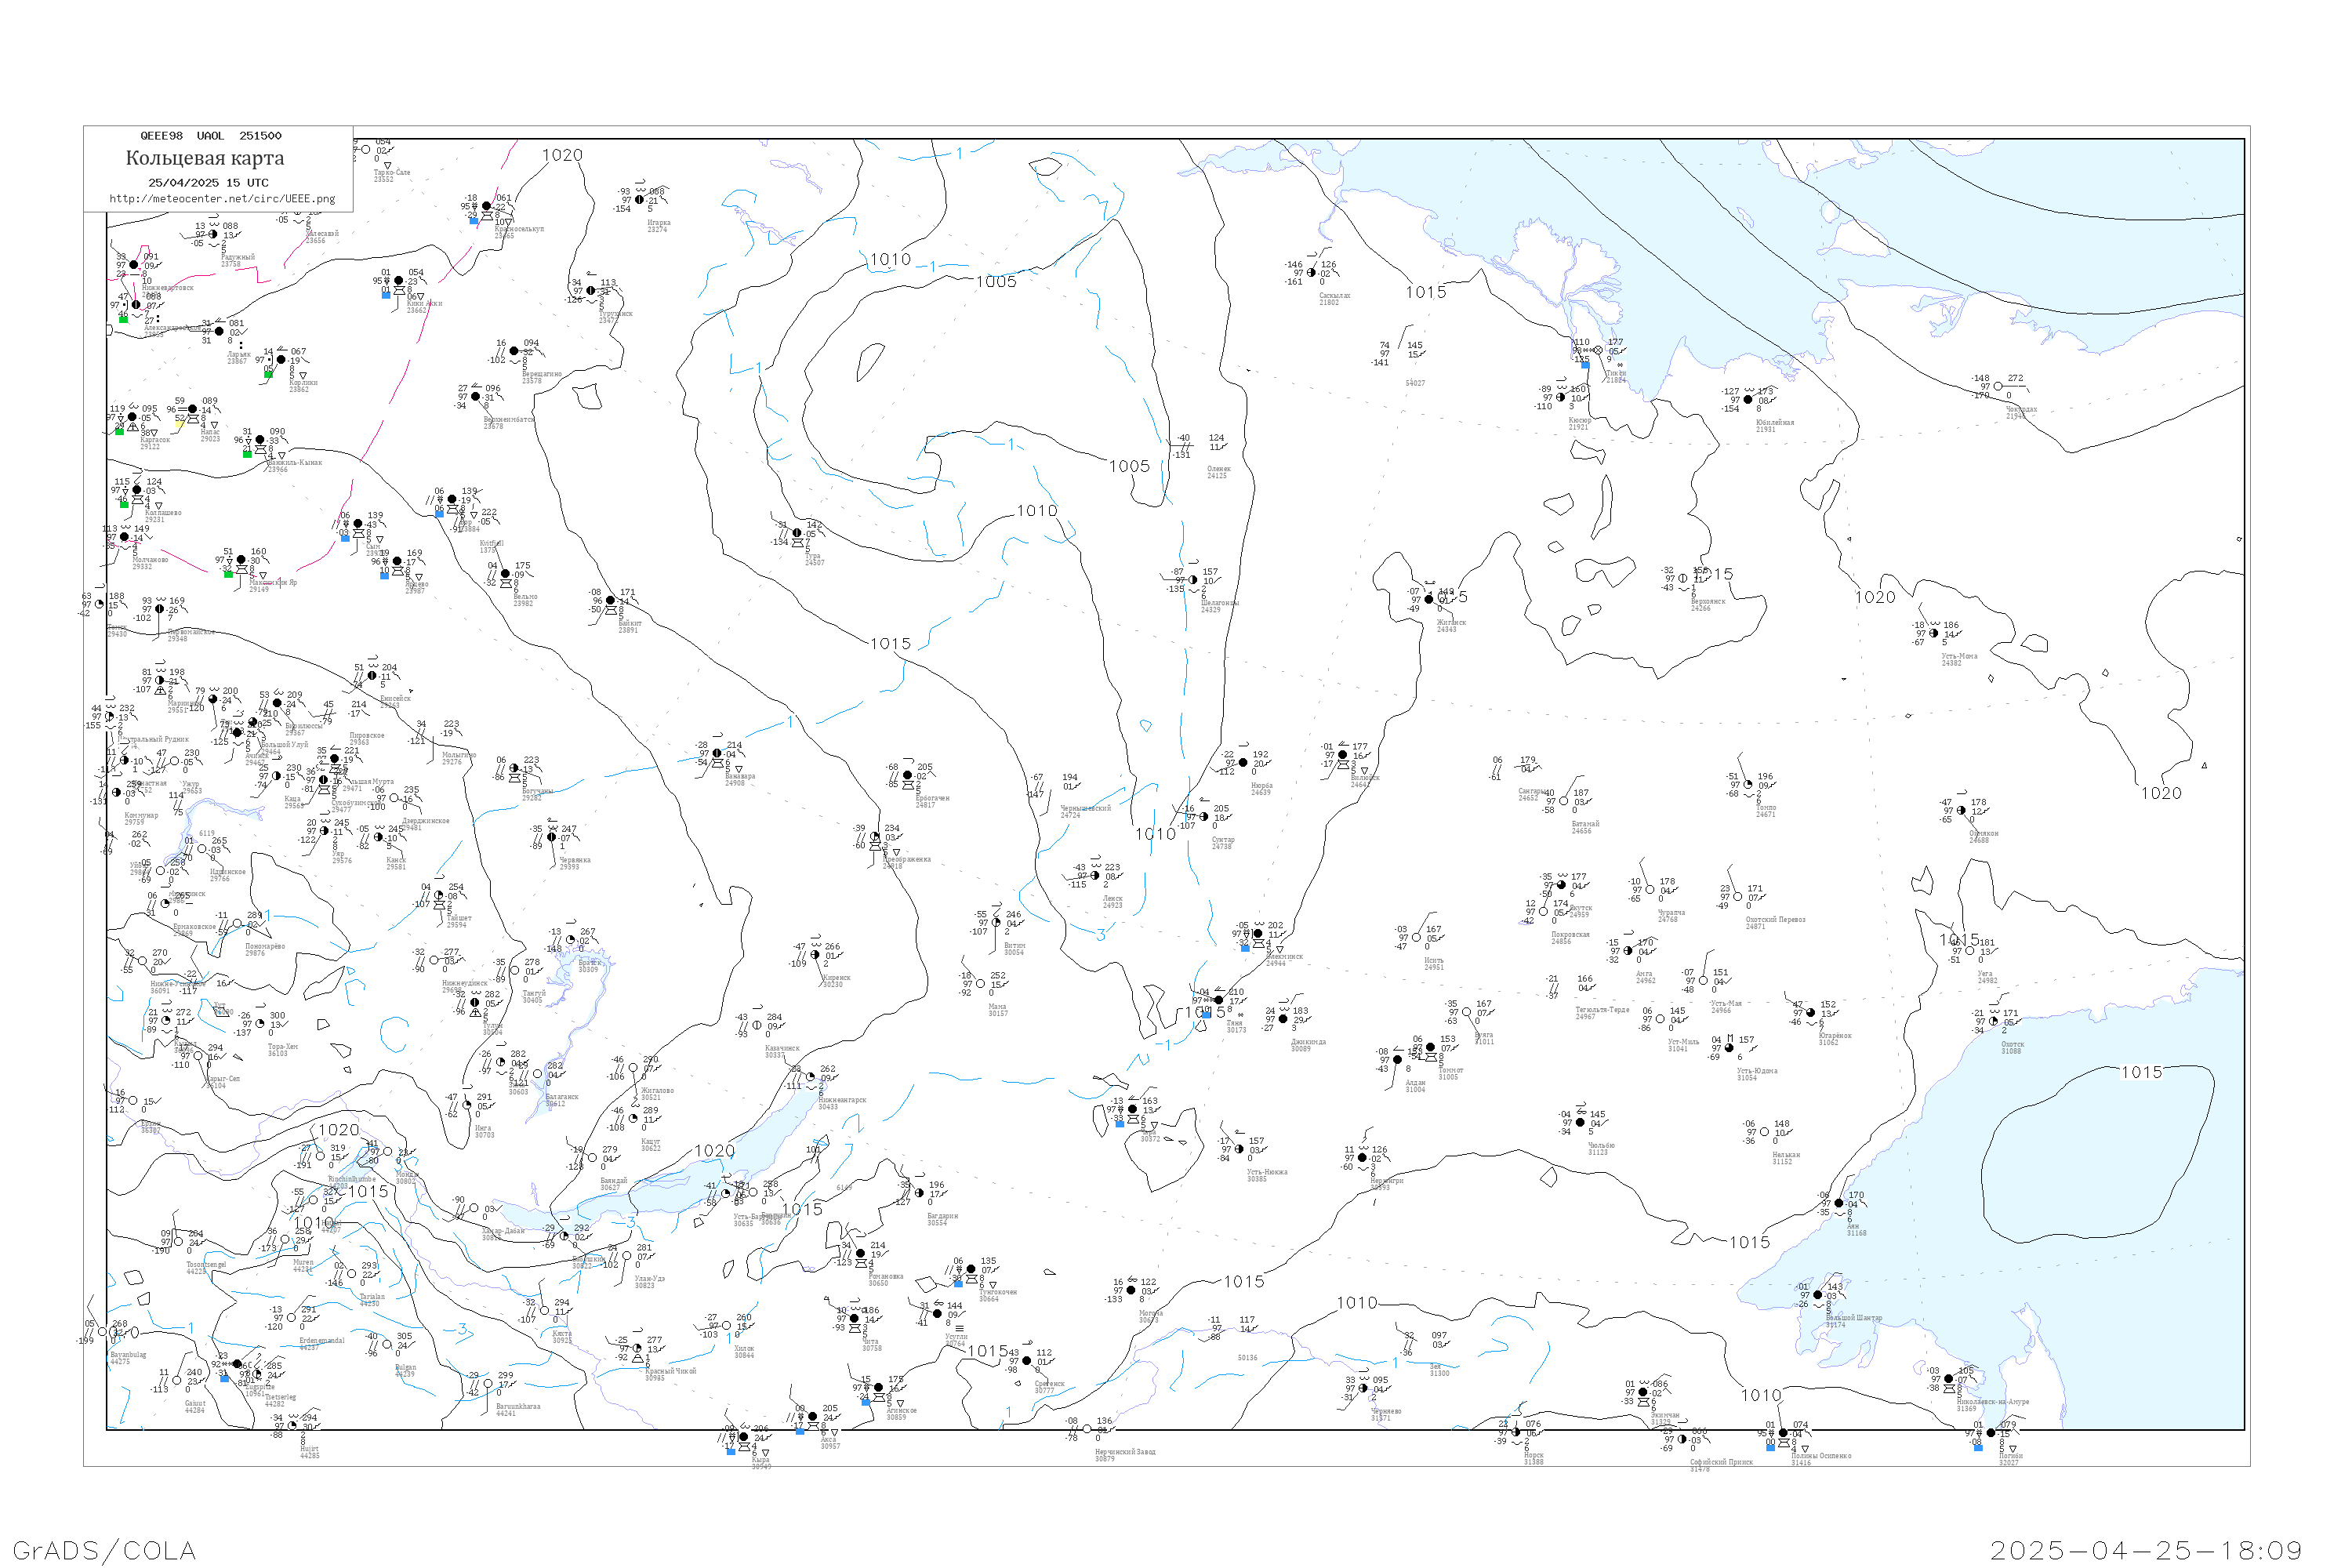The height and width of the screenshot is (1568, 2352).
Task: Click the Verkhoyansk station circle marker
Action: tap(1683, 578)
